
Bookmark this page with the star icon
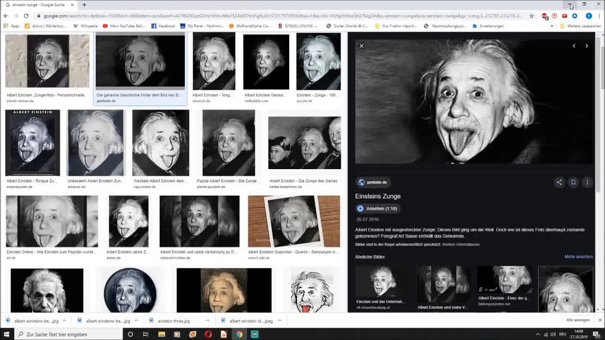pyautogui.click(x=532, y=16)
